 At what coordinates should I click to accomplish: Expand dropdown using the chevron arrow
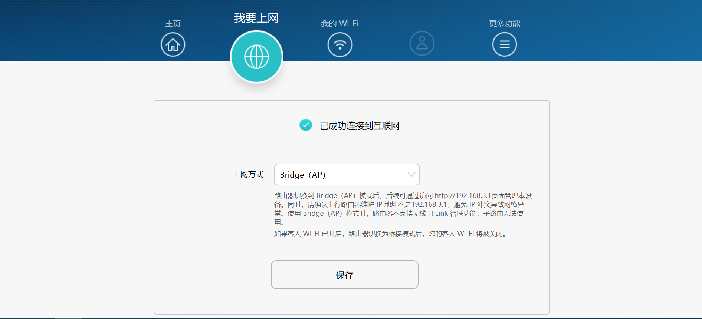tap(411, 174)
